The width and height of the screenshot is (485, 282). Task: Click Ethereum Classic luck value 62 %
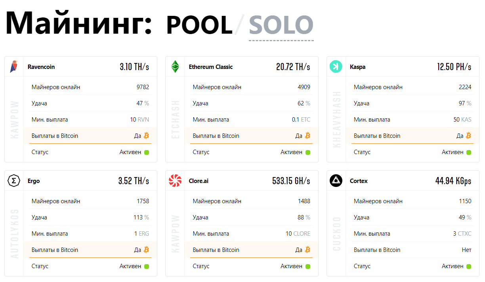pyautogui.click(x=304, y=103)
